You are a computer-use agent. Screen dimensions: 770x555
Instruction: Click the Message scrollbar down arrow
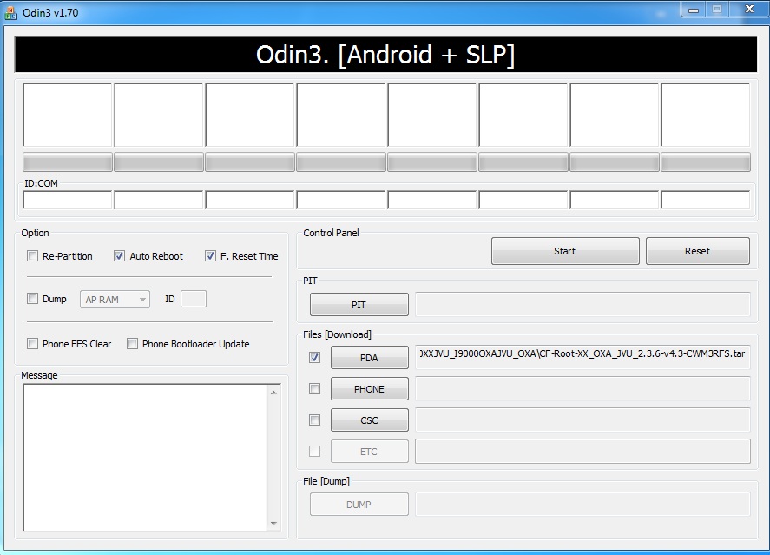(274, 524)
